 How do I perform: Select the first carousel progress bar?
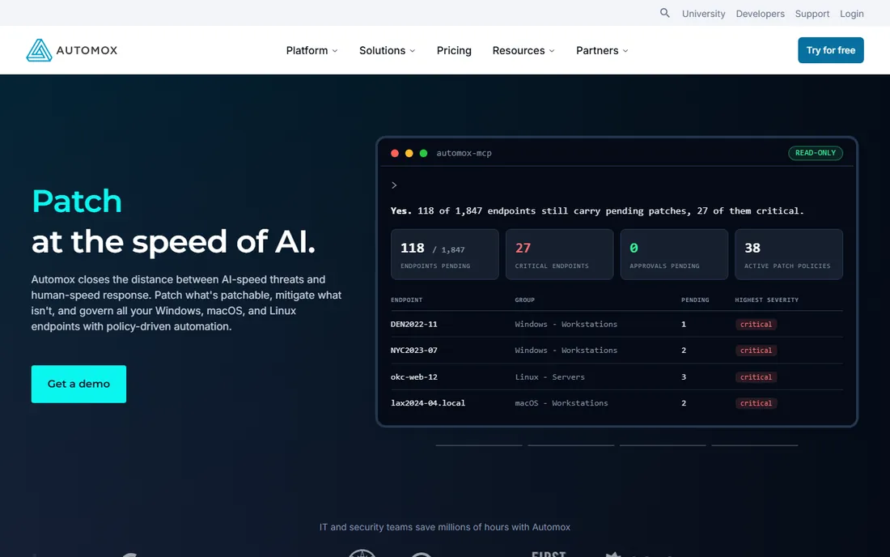pos(478,445)
